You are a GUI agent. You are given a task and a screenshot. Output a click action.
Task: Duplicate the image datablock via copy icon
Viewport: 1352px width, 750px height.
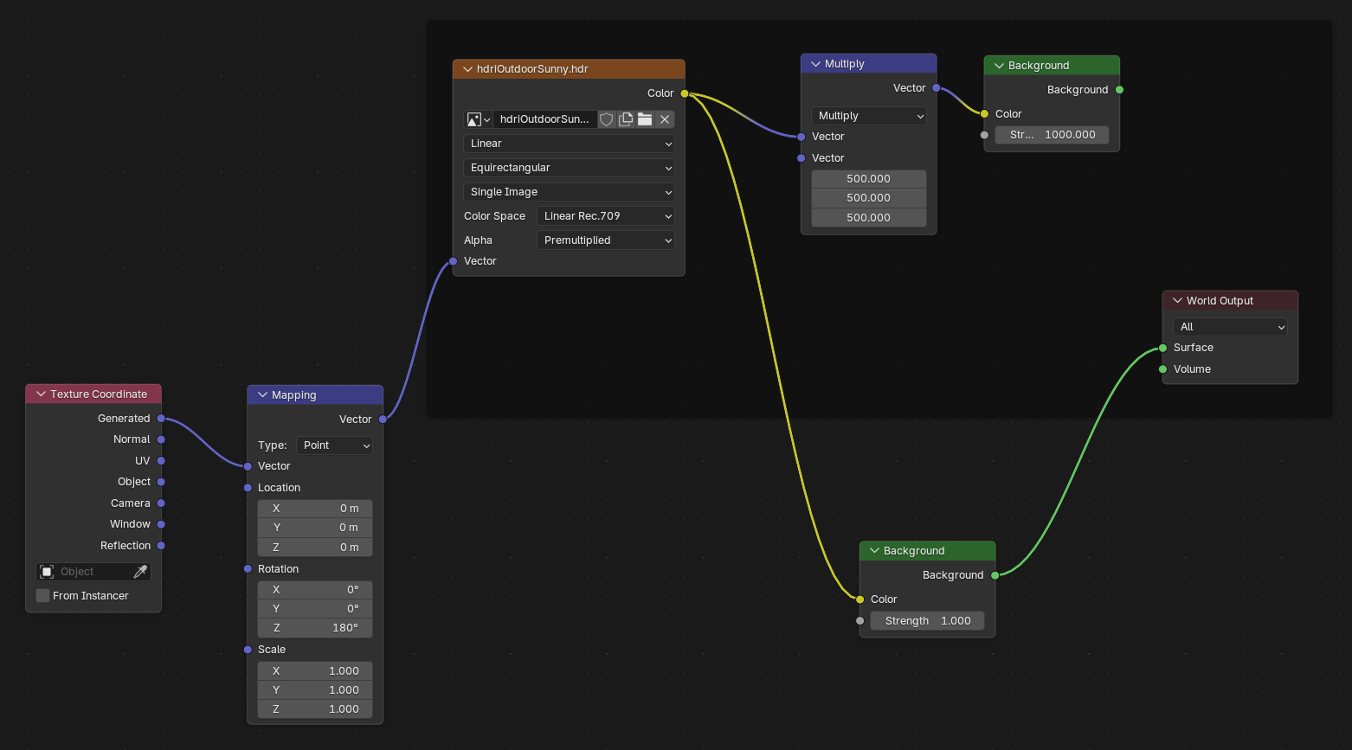coord(626,119)
